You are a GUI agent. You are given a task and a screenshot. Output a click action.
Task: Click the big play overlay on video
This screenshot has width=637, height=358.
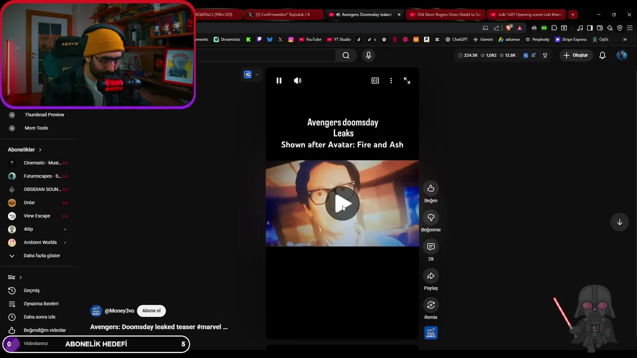(x=342, y=204)
